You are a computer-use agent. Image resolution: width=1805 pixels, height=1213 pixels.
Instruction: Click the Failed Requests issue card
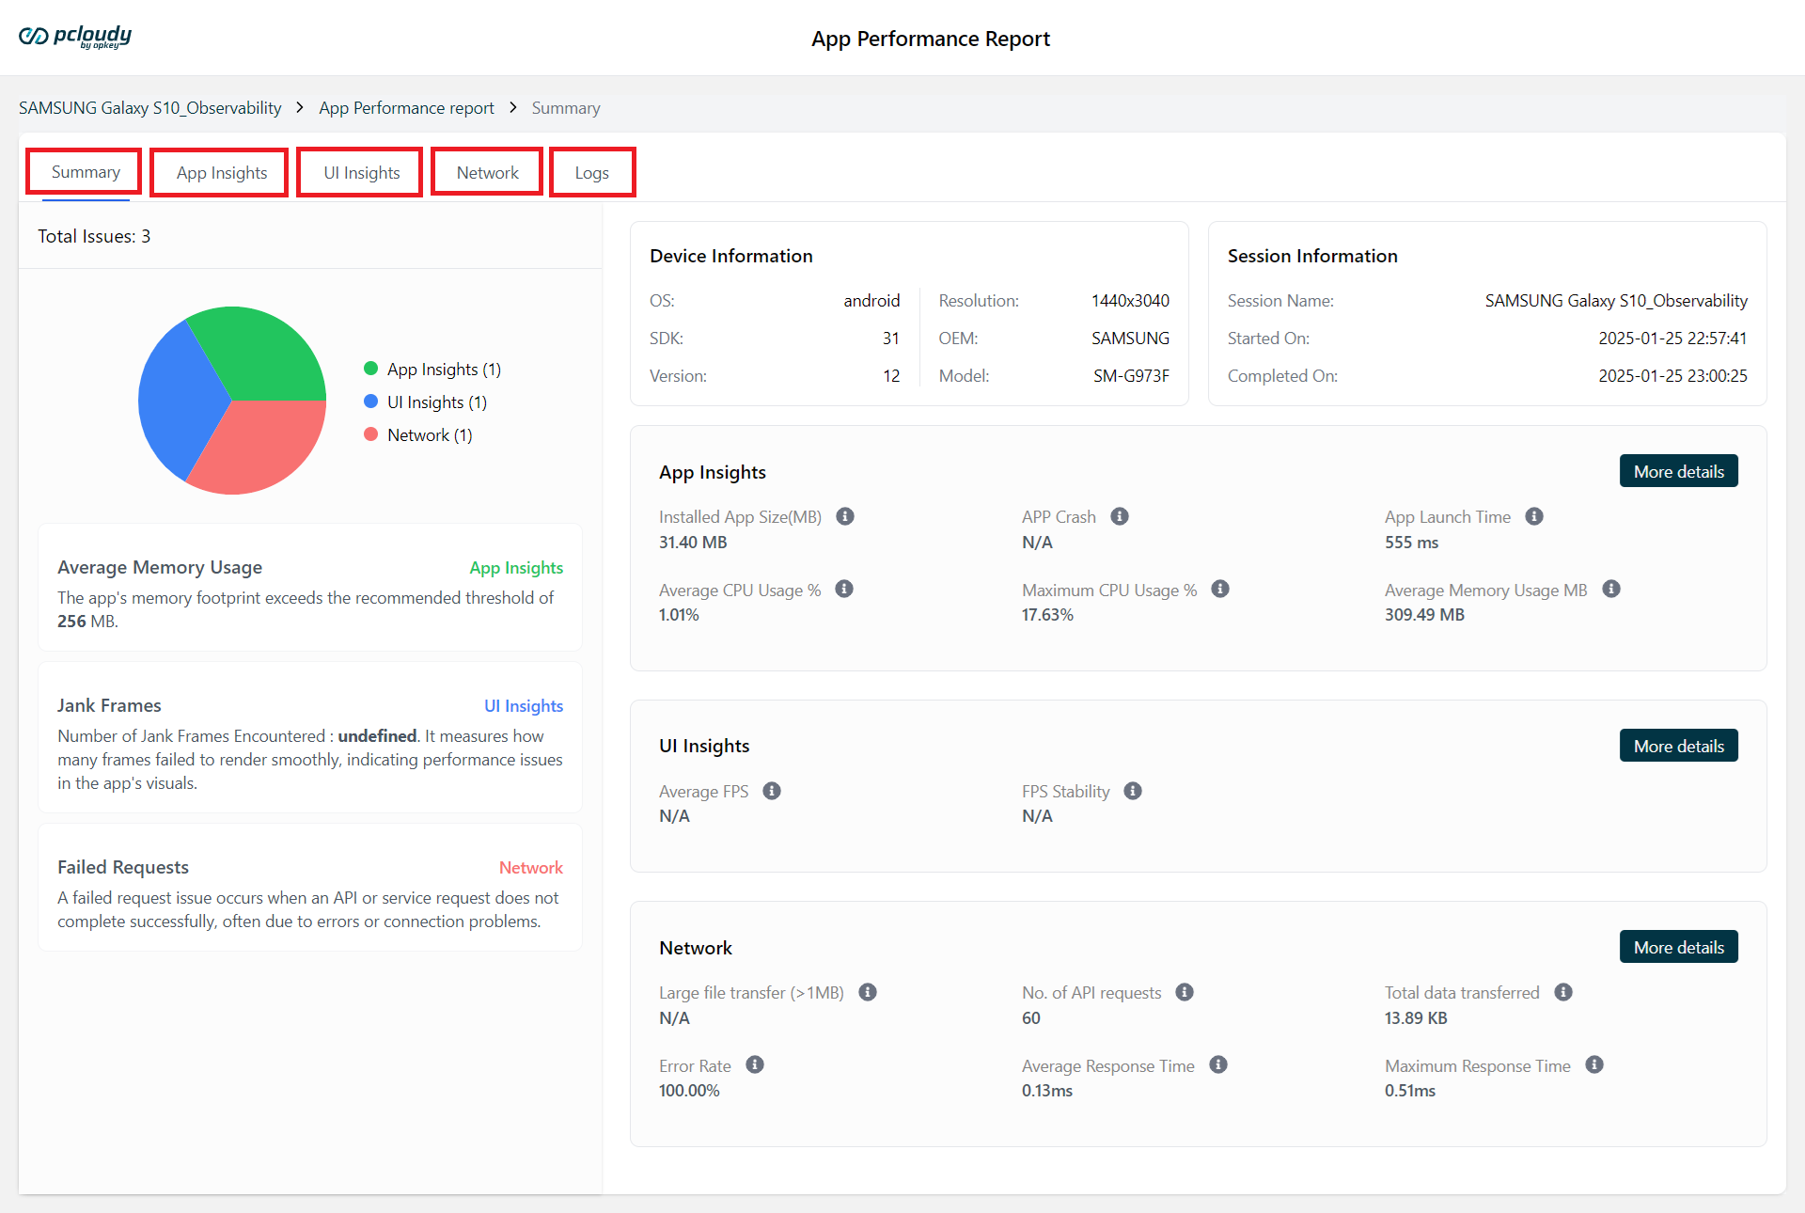pyautogui.click(x=309, y=888)
